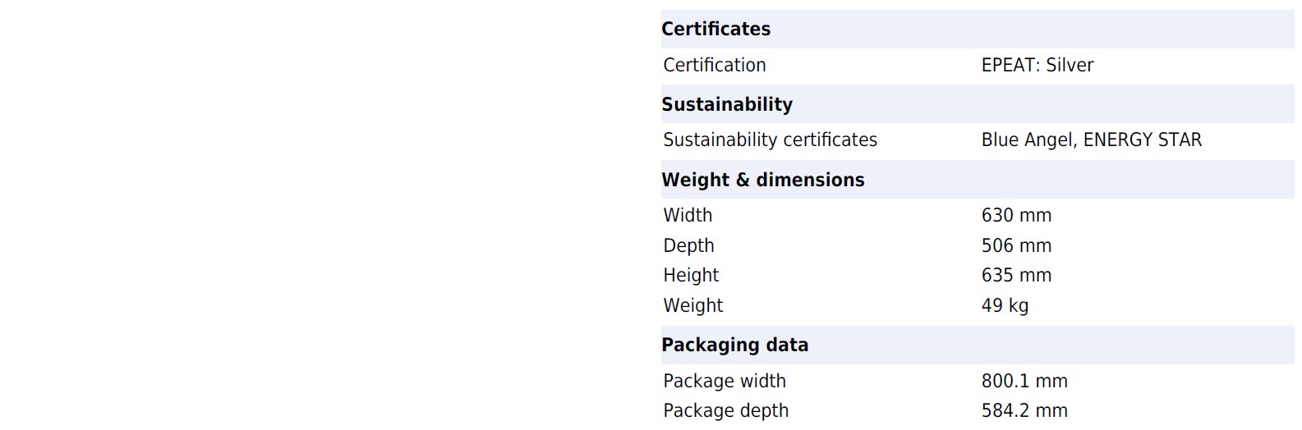Click the EPEAT: Silver value
The height and width of the screenshot is (430, 1302).
point(1037,66)
